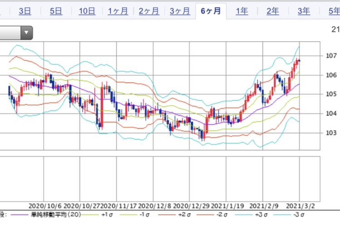
Task: Click the 104 price axis label
Action: click(x=331, y=113)
